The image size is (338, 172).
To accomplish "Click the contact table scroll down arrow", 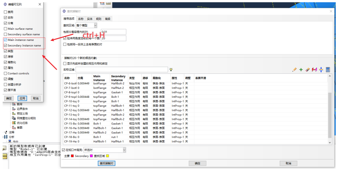I will click(x=330, y=142).
